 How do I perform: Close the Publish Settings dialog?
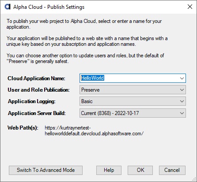[x=190, y=7]
